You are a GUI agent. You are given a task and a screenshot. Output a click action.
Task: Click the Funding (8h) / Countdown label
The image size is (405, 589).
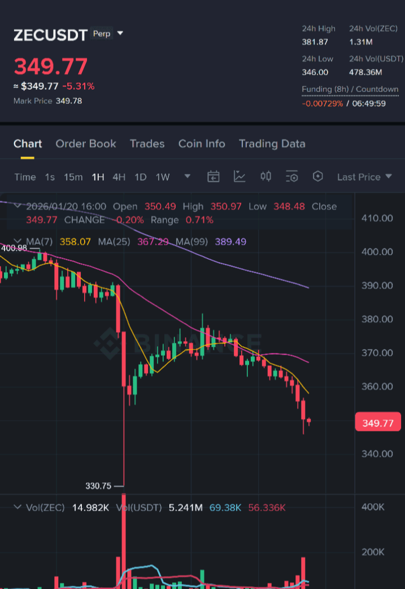coord(350,89)
